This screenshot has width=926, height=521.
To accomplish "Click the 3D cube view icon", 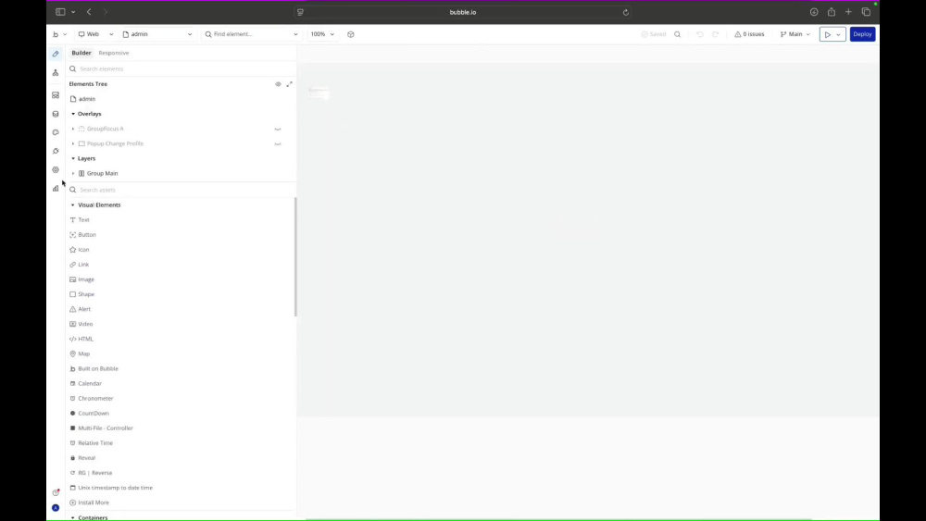I will tap(351, 34).
